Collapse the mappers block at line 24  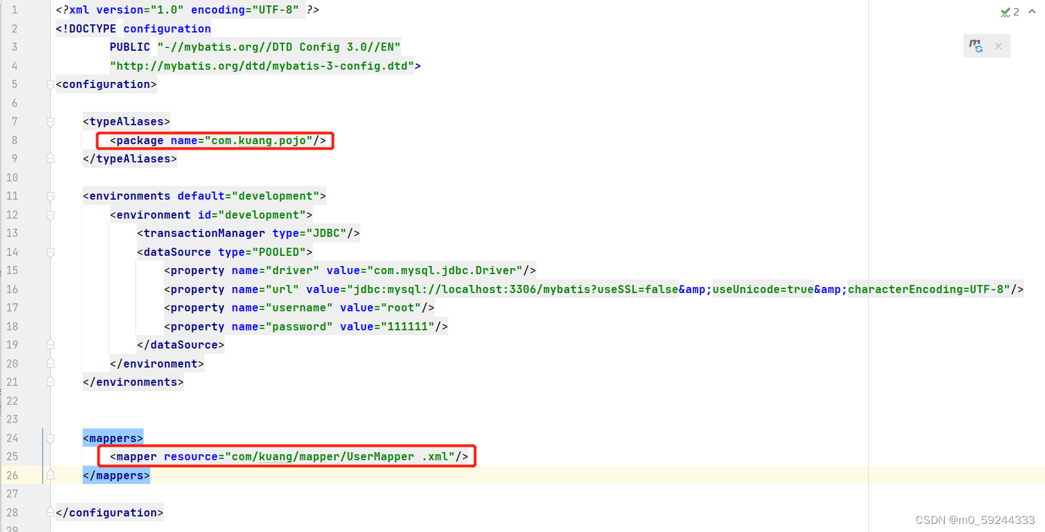pyautogui.click(x=50, y=438)
